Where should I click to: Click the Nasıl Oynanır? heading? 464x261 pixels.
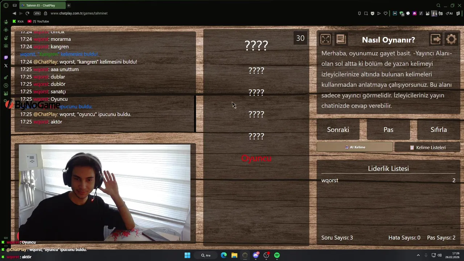click(x=388, y=40)
